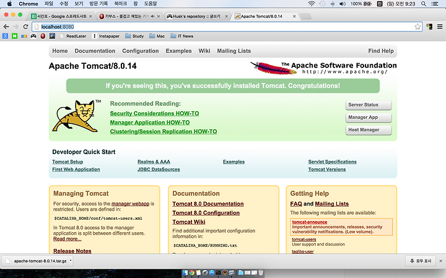Click the address bar showing localhost:8080
This screenshot has width=446, height=278.
point(227,27)
